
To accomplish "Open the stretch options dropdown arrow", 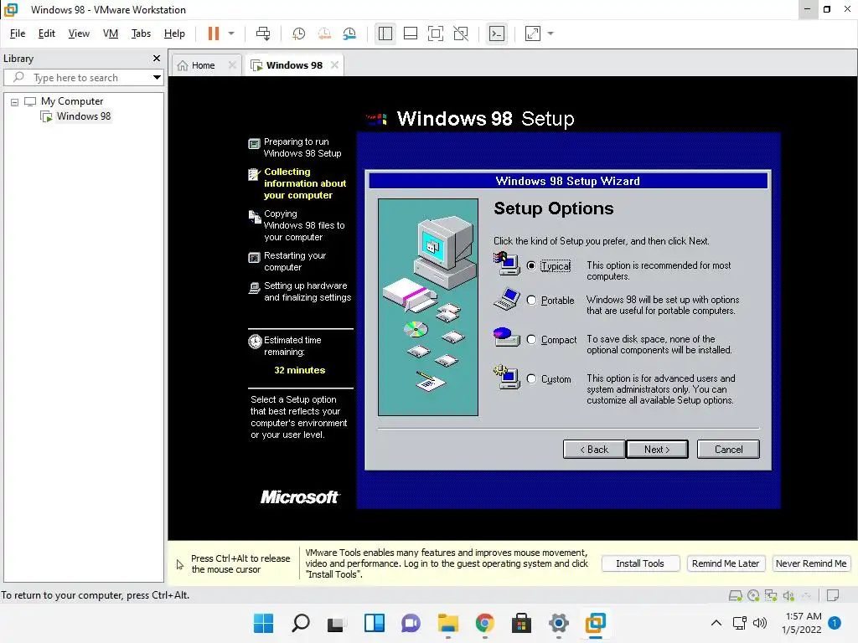I will (550, 33).
